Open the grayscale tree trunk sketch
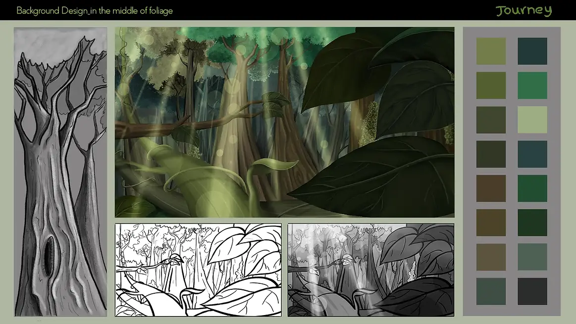Screen dimensions: 576x324 click(60, 171)
